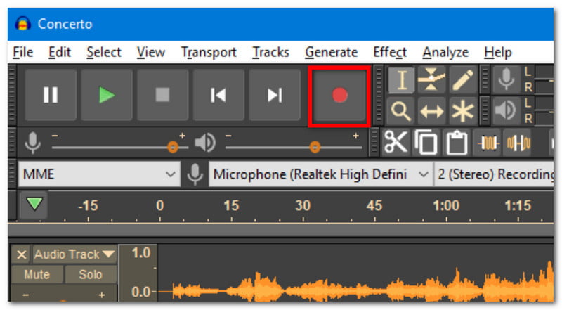Click the Copy icon
The width and height of the screenshot is (562, 310).
click(426, 143)
